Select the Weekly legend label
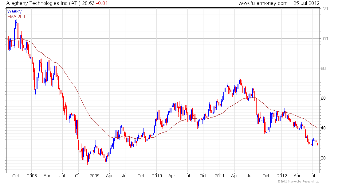338x184 pixels. [x=14, y=11]
